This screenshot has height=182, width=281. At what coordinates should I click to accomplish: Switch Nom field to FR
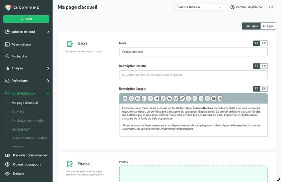(257, 43)
